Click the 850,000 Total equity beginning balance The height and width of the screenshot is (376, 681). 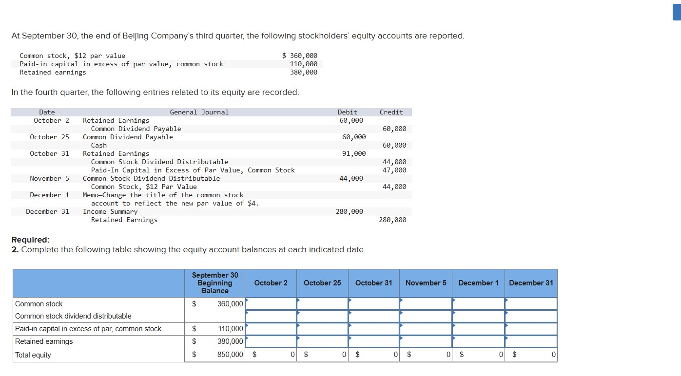click(230, 355)
